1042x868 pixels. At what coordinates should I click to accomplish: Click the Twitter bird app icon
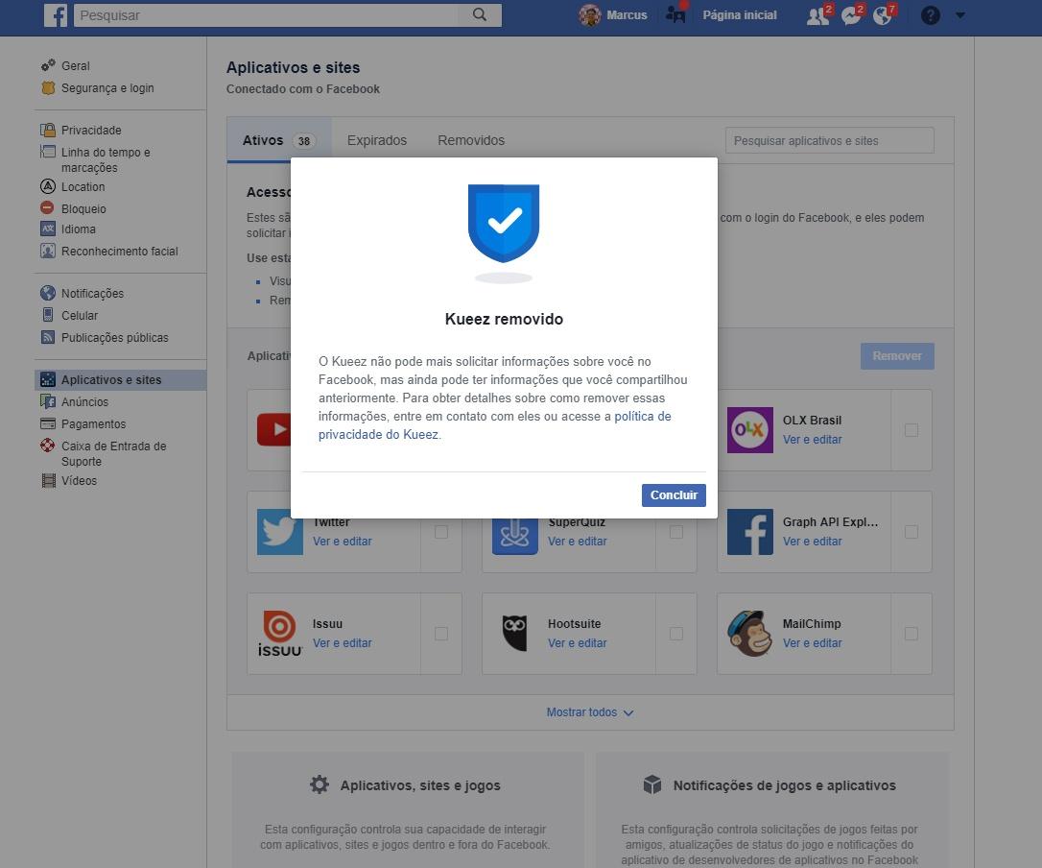click(x=280, y=534)
